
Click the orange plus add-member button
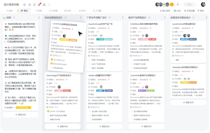(172, 5)
